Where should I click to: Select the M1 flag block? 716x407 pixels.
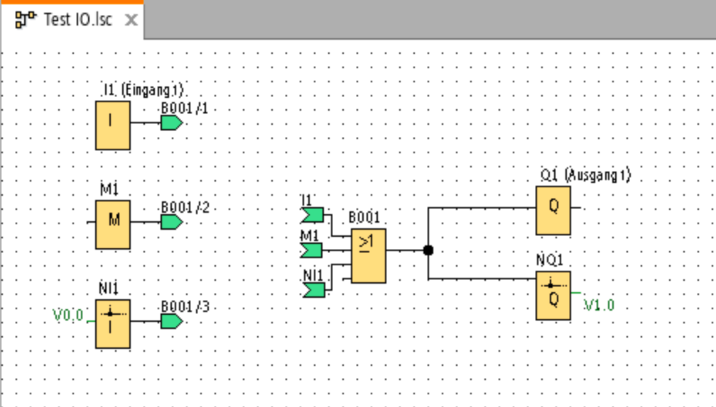tap(113, 225)
